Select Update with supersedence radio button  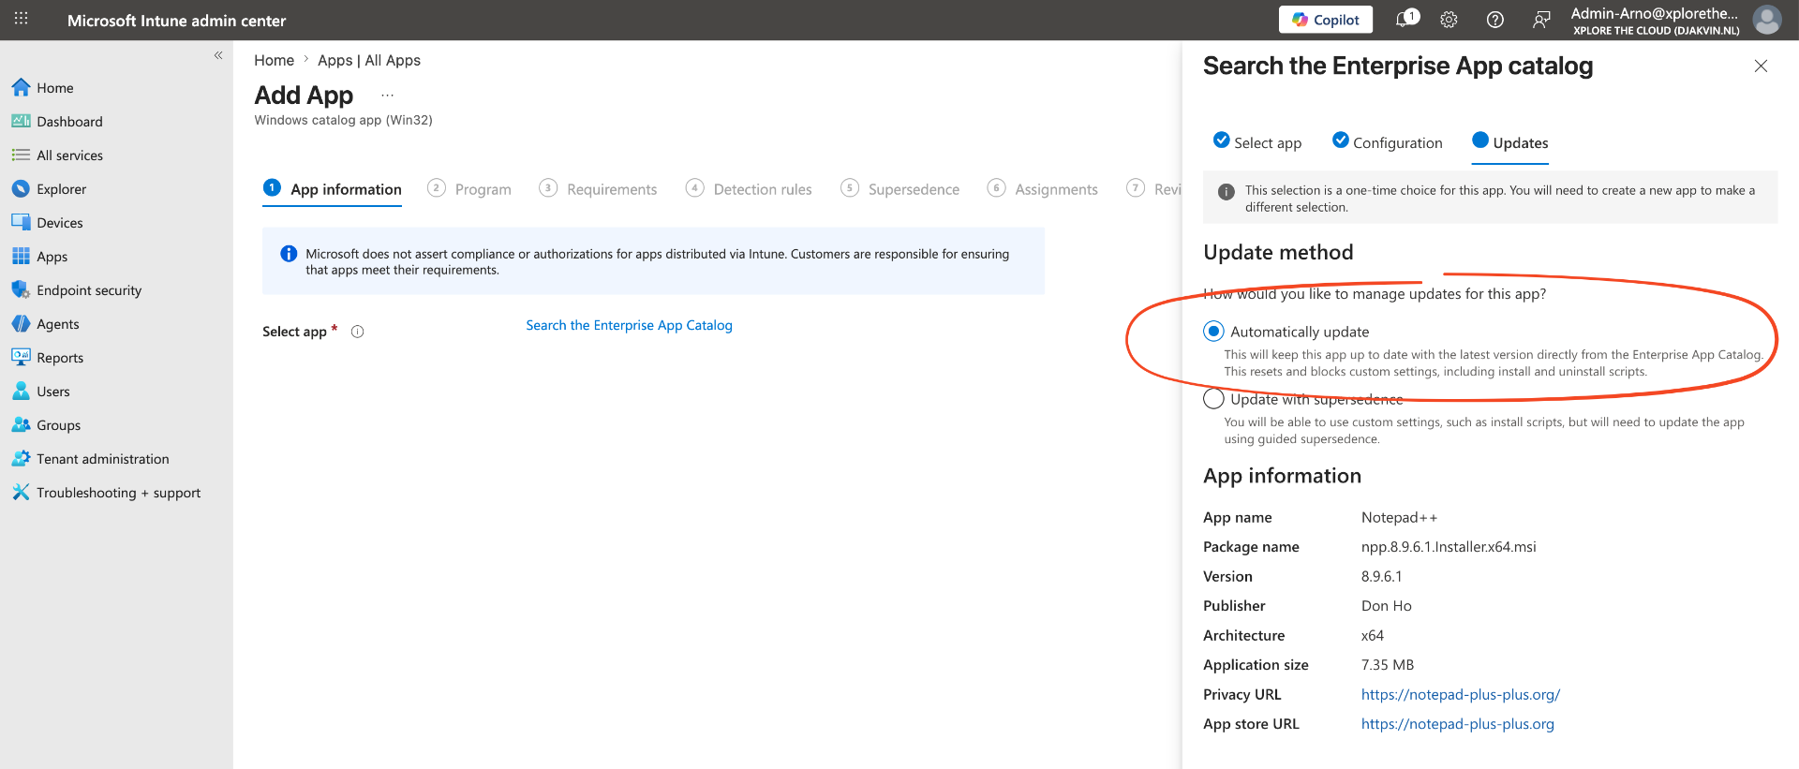point(1213,399)
